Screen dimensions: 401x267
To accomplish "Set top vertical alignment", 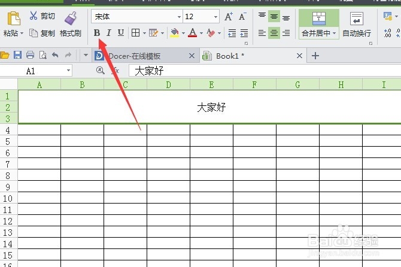I will coord(262,16).
